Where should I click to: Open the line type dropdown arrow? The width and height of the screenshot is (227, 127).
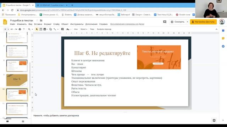(58, 29)
